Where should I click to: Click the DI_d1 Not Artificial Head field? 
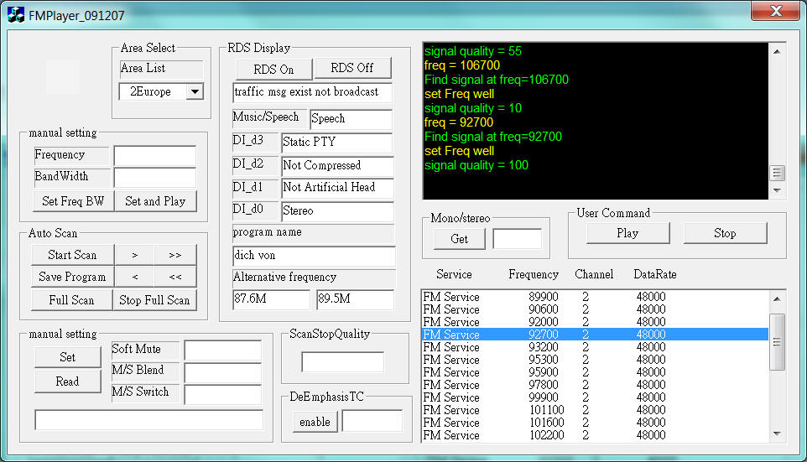tap(337, 188)
